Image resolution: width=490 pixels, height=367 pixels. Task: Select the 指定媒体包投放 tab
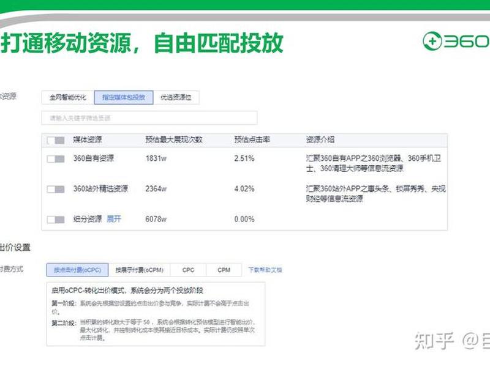[124, 97]
